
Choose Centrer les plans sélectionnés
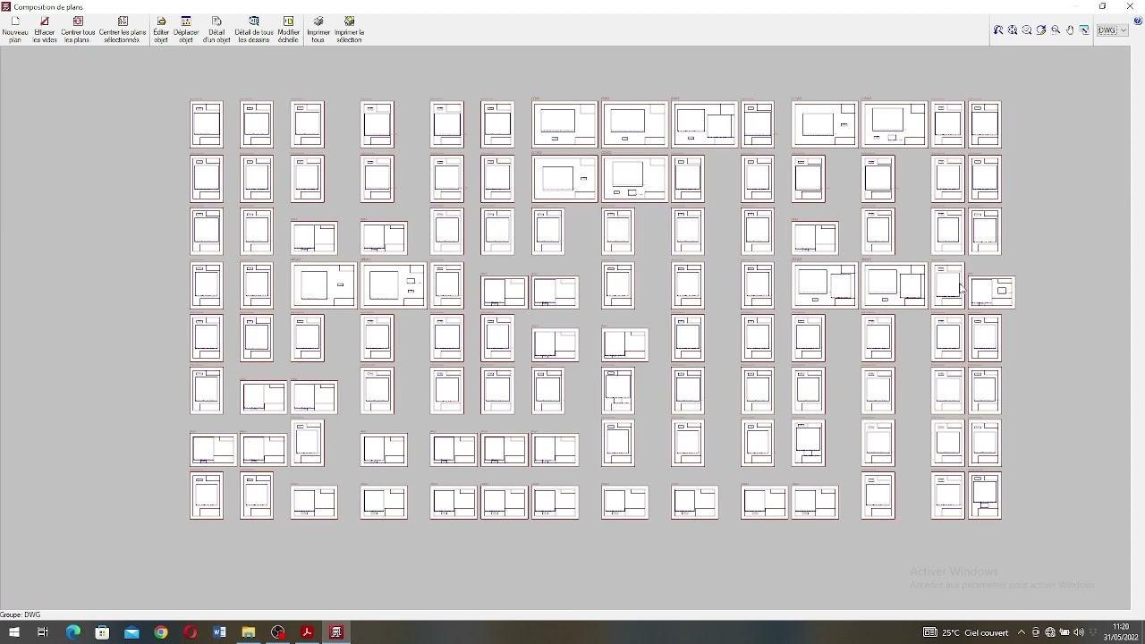(123, 30)
